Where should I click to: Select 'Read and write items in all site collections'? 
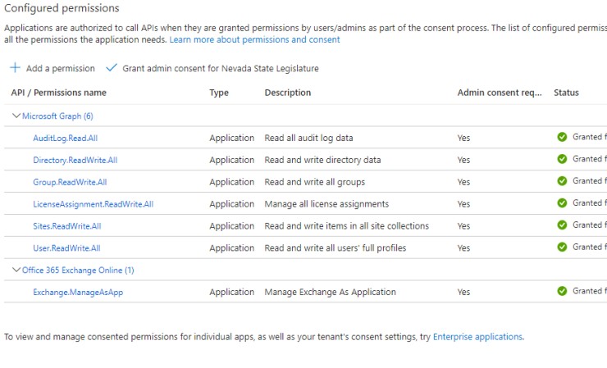(346, 226)
